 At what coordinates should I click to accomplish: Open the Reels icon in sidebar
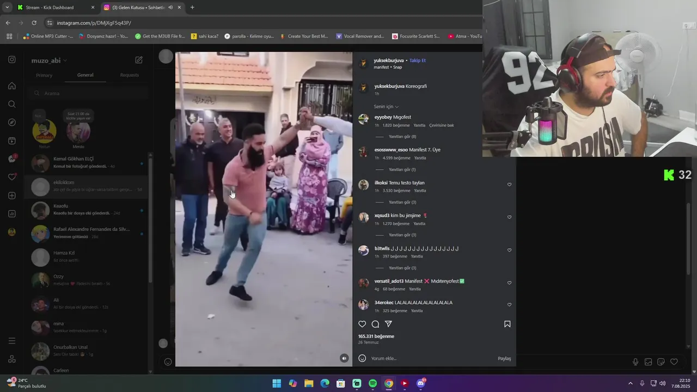click(x=12, y=140)
